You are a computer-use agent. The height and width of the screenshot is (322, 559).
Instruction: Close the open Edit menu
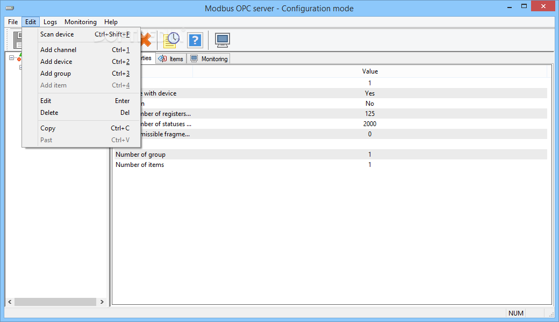point(31,21)
